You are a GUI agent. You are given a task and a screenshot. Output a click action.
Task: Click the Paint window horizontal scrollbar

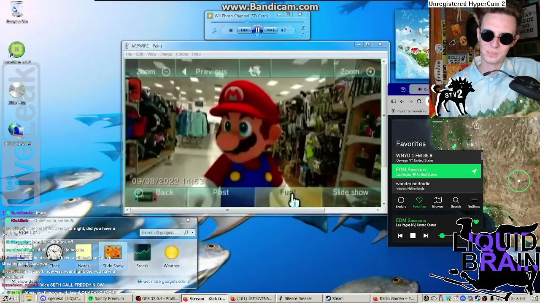(227, 210)
